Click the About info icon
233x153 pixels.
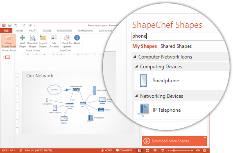click(77, 38)
